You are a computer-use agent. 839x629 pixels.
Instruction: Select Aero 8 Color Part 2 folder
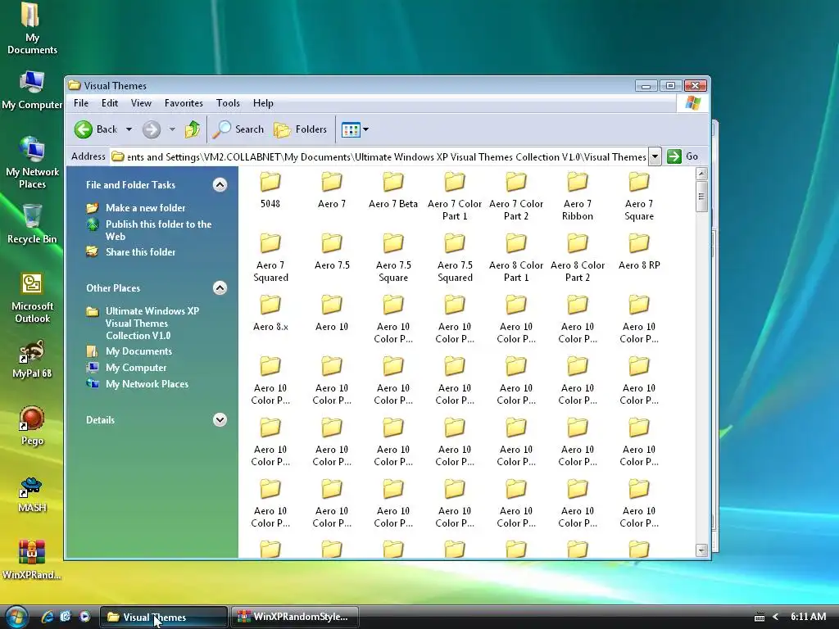[x=578, y=258]
